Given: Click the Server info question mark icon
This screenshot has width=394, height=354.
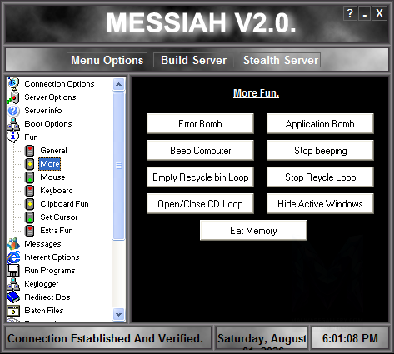Looking at the screenshot, I should tap(13, 111).
